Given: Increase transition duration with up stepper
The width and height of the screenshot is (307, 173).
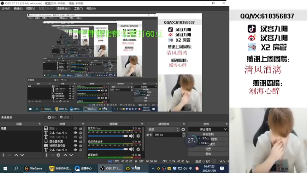Looking at the screenshot, I should 184,133.
